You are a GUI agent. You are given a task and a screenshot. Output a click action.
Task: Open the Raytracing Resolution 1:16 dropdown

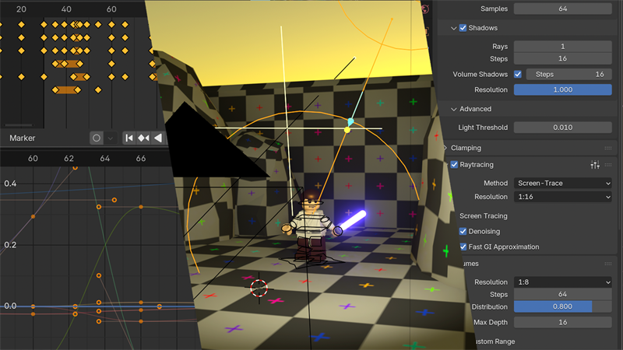pyautogui.click(x=562, y=198)
